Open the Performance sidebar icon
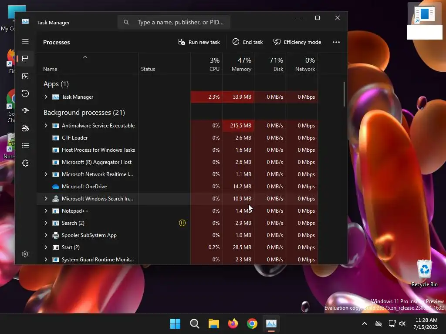This screenshot has width=446, height=334. (25, 76)
